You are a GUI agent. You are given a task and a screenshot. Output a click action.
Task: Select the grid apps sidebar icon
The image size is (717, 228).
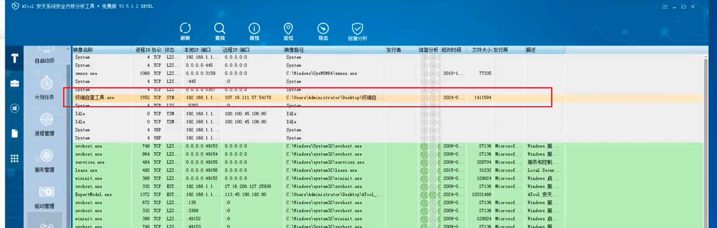[15, 158]
